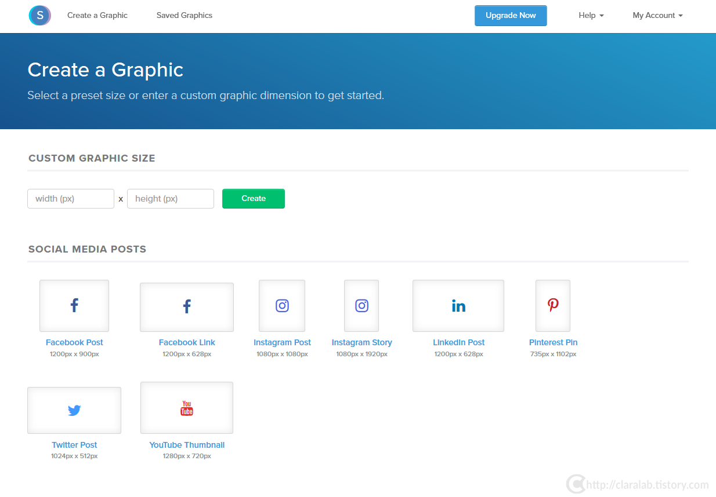Open the Help dropdown menu
Screen dimensions: 716x497
click(x=591, y=16)
